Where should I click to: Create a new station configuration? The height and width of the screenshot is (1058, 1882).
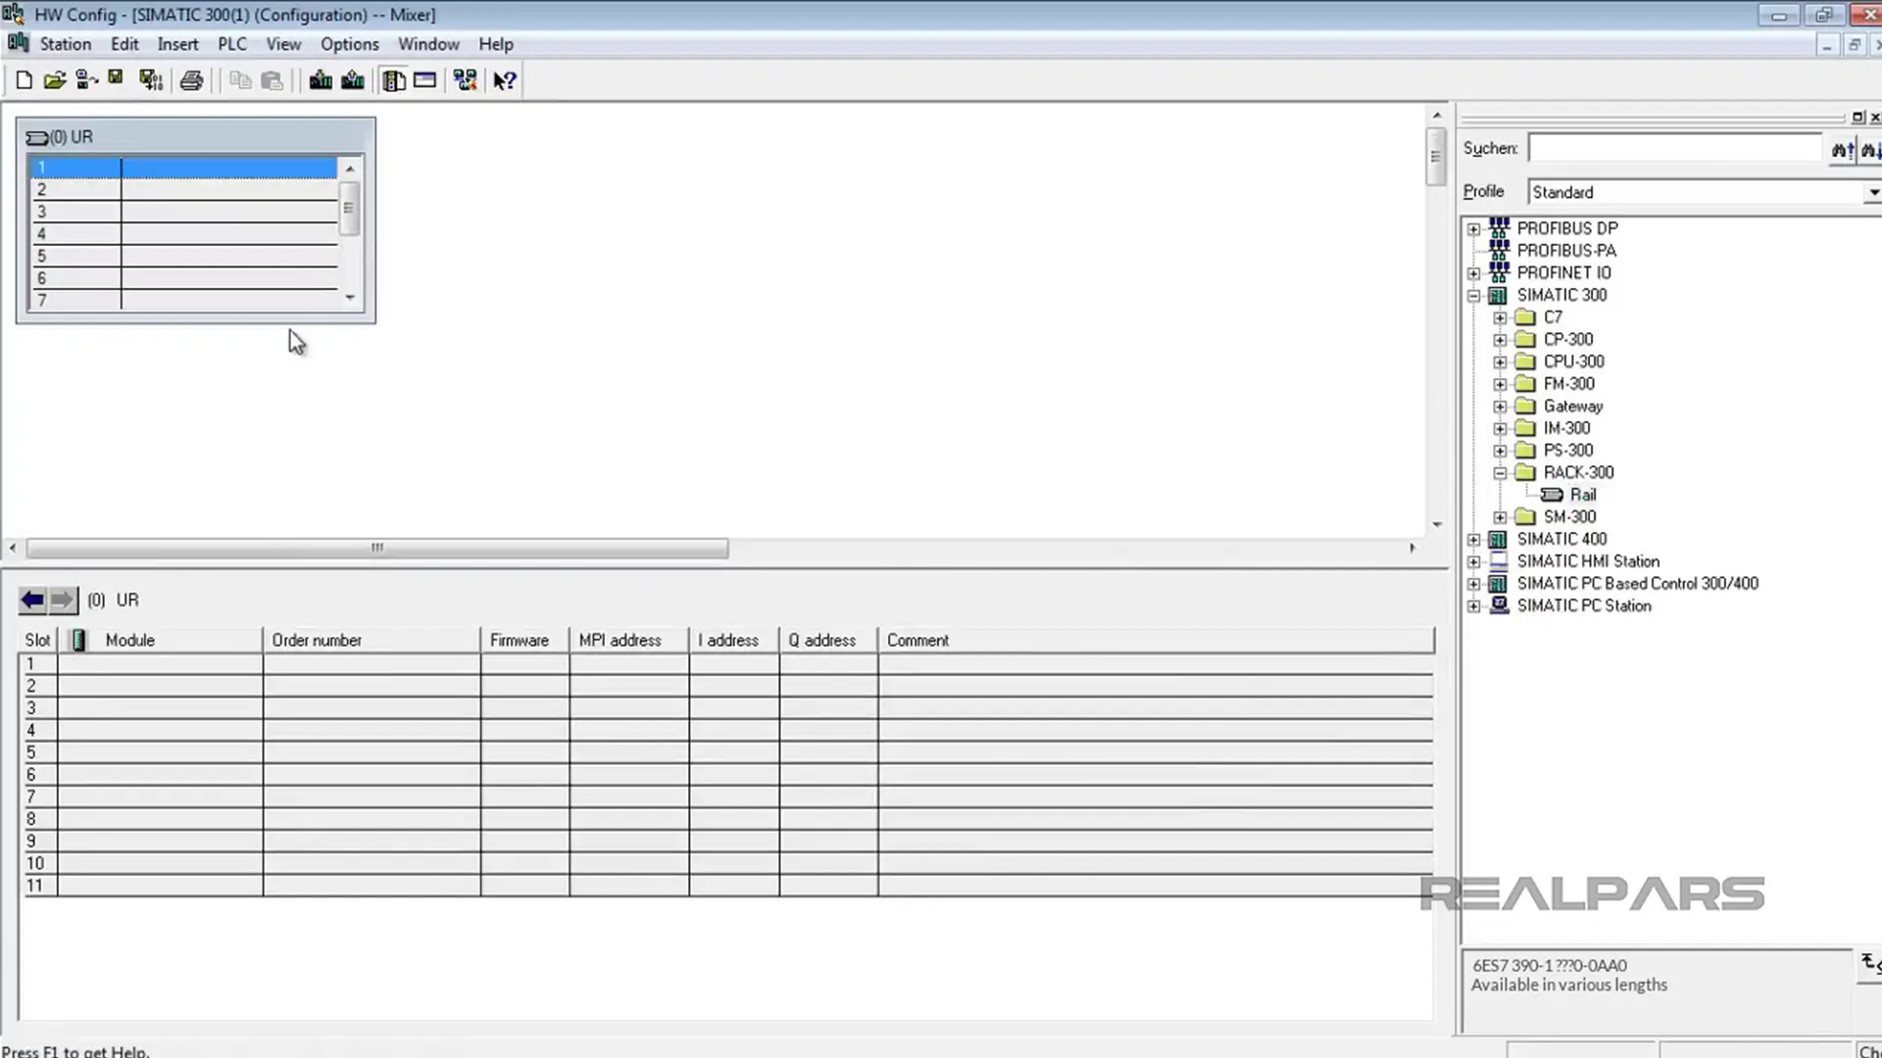[x=24, y=79]
